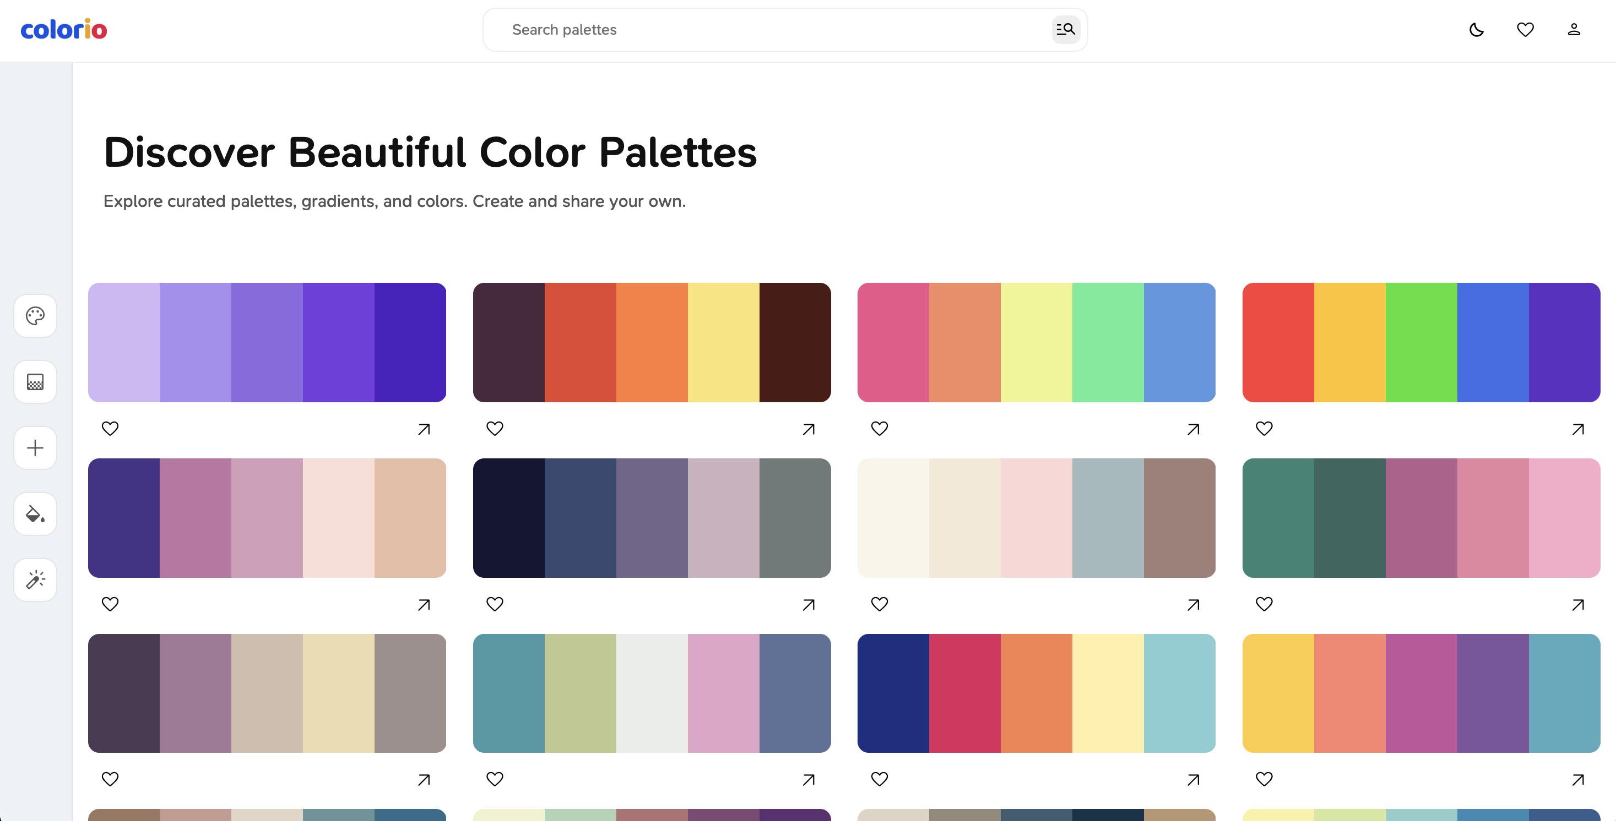Screen dimensions: 1616x821
Task: Open the palette icon in sidebar
Action: [x=35, y=316]
